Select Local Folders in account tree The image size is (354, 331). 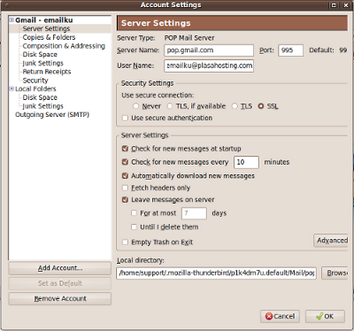(x=35, y=89)
